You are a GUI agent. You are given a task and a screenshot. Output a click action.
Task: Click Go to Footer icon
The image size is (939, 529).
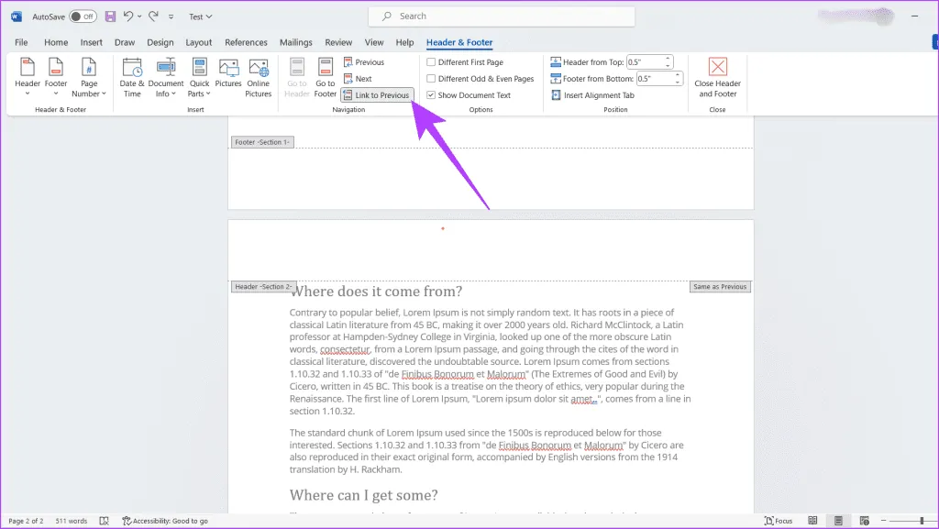pos(326,77)
